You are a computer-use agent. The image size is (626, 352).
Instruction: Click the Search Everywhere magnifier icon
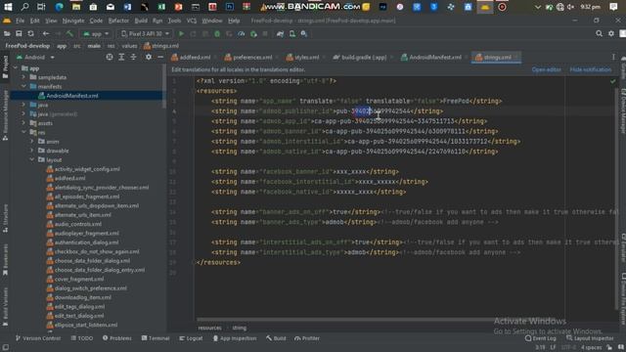[599, 34]
